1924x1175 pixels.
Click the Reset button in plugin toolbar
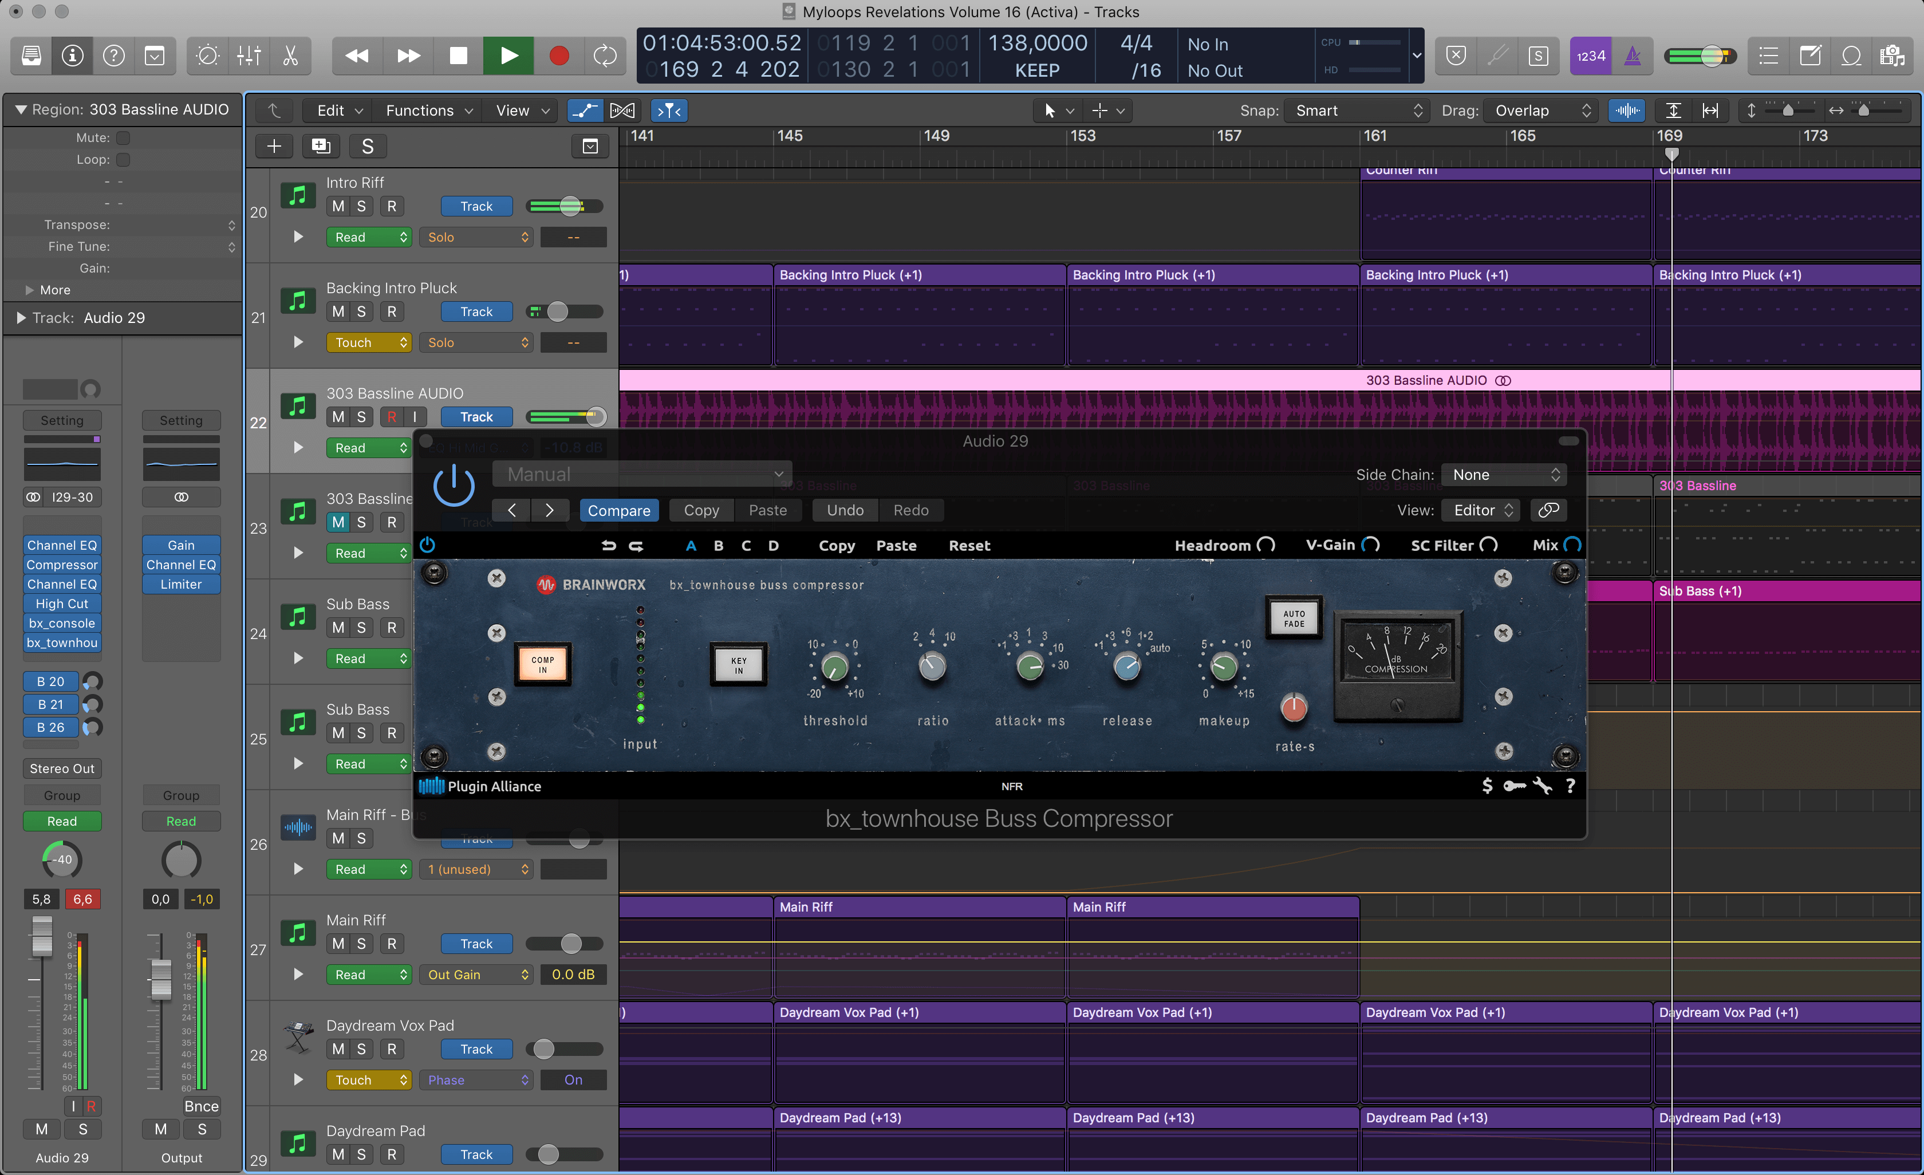tap(969, 546)
